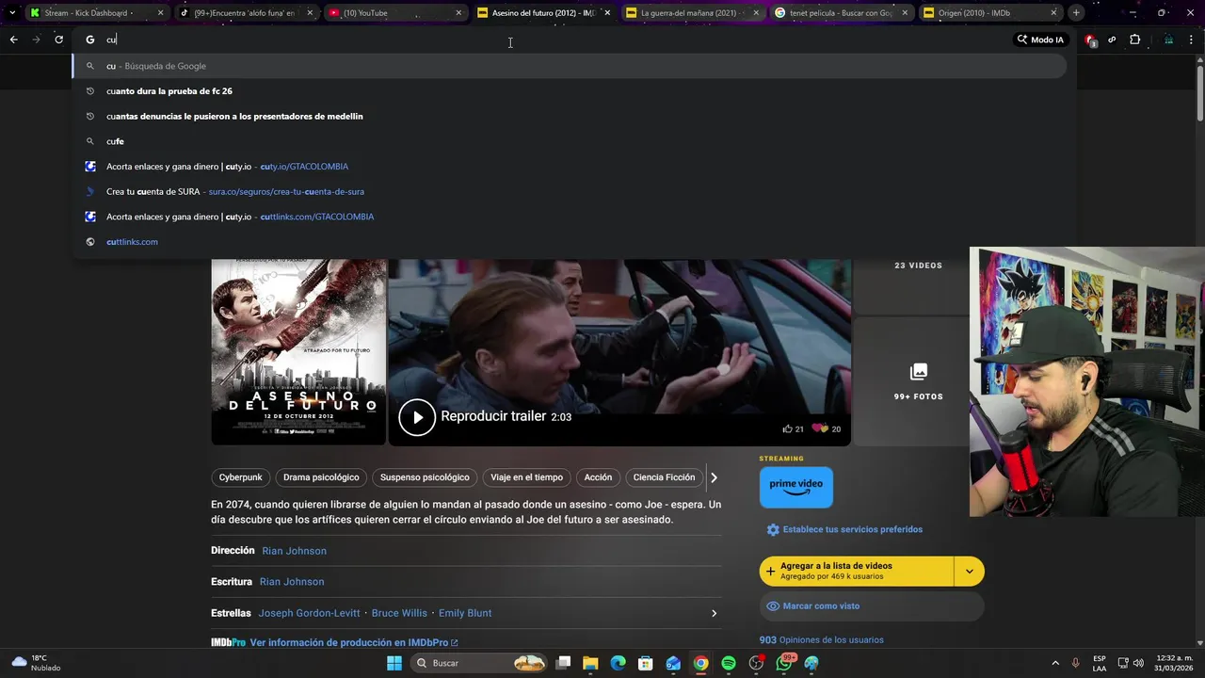Play the trailer with the circular play button

[x=417, y=417]
